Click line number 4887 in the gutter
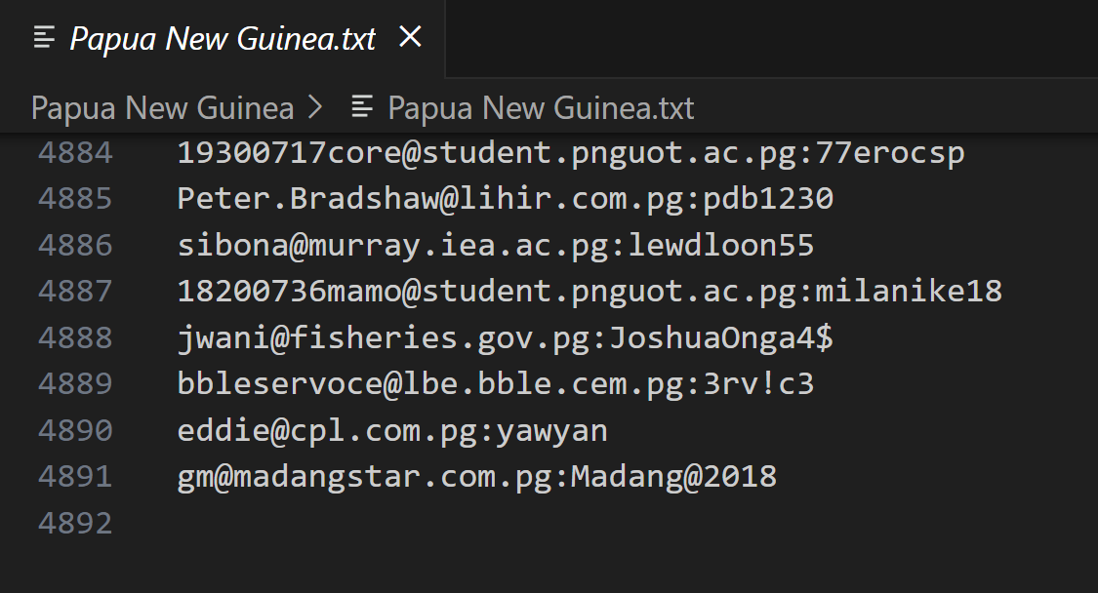This screenshot has height=593, width=1098. [x=75, y=291]
